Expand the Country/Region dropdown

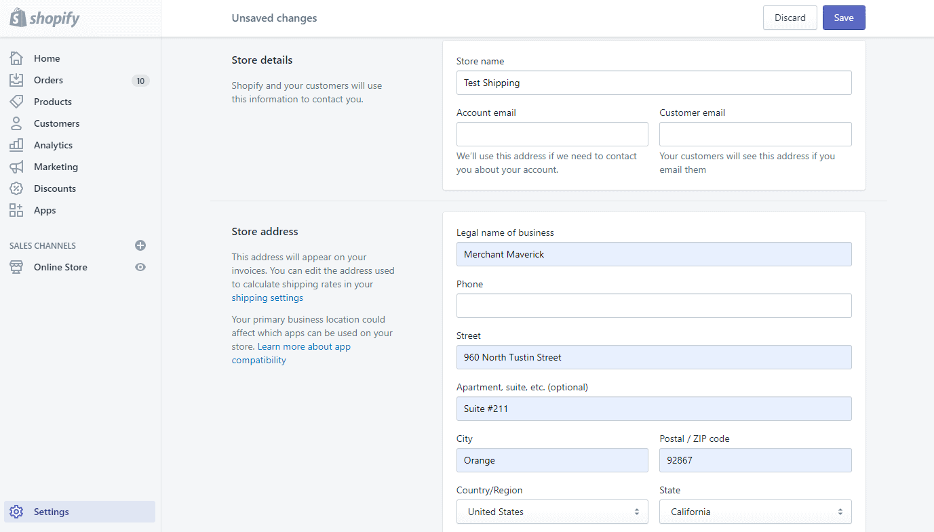click(552, 512)
